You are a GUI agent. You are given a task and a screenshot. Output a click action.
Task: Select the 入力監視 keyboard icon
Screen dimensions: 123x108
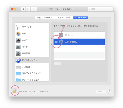click(x=18, y=67)
